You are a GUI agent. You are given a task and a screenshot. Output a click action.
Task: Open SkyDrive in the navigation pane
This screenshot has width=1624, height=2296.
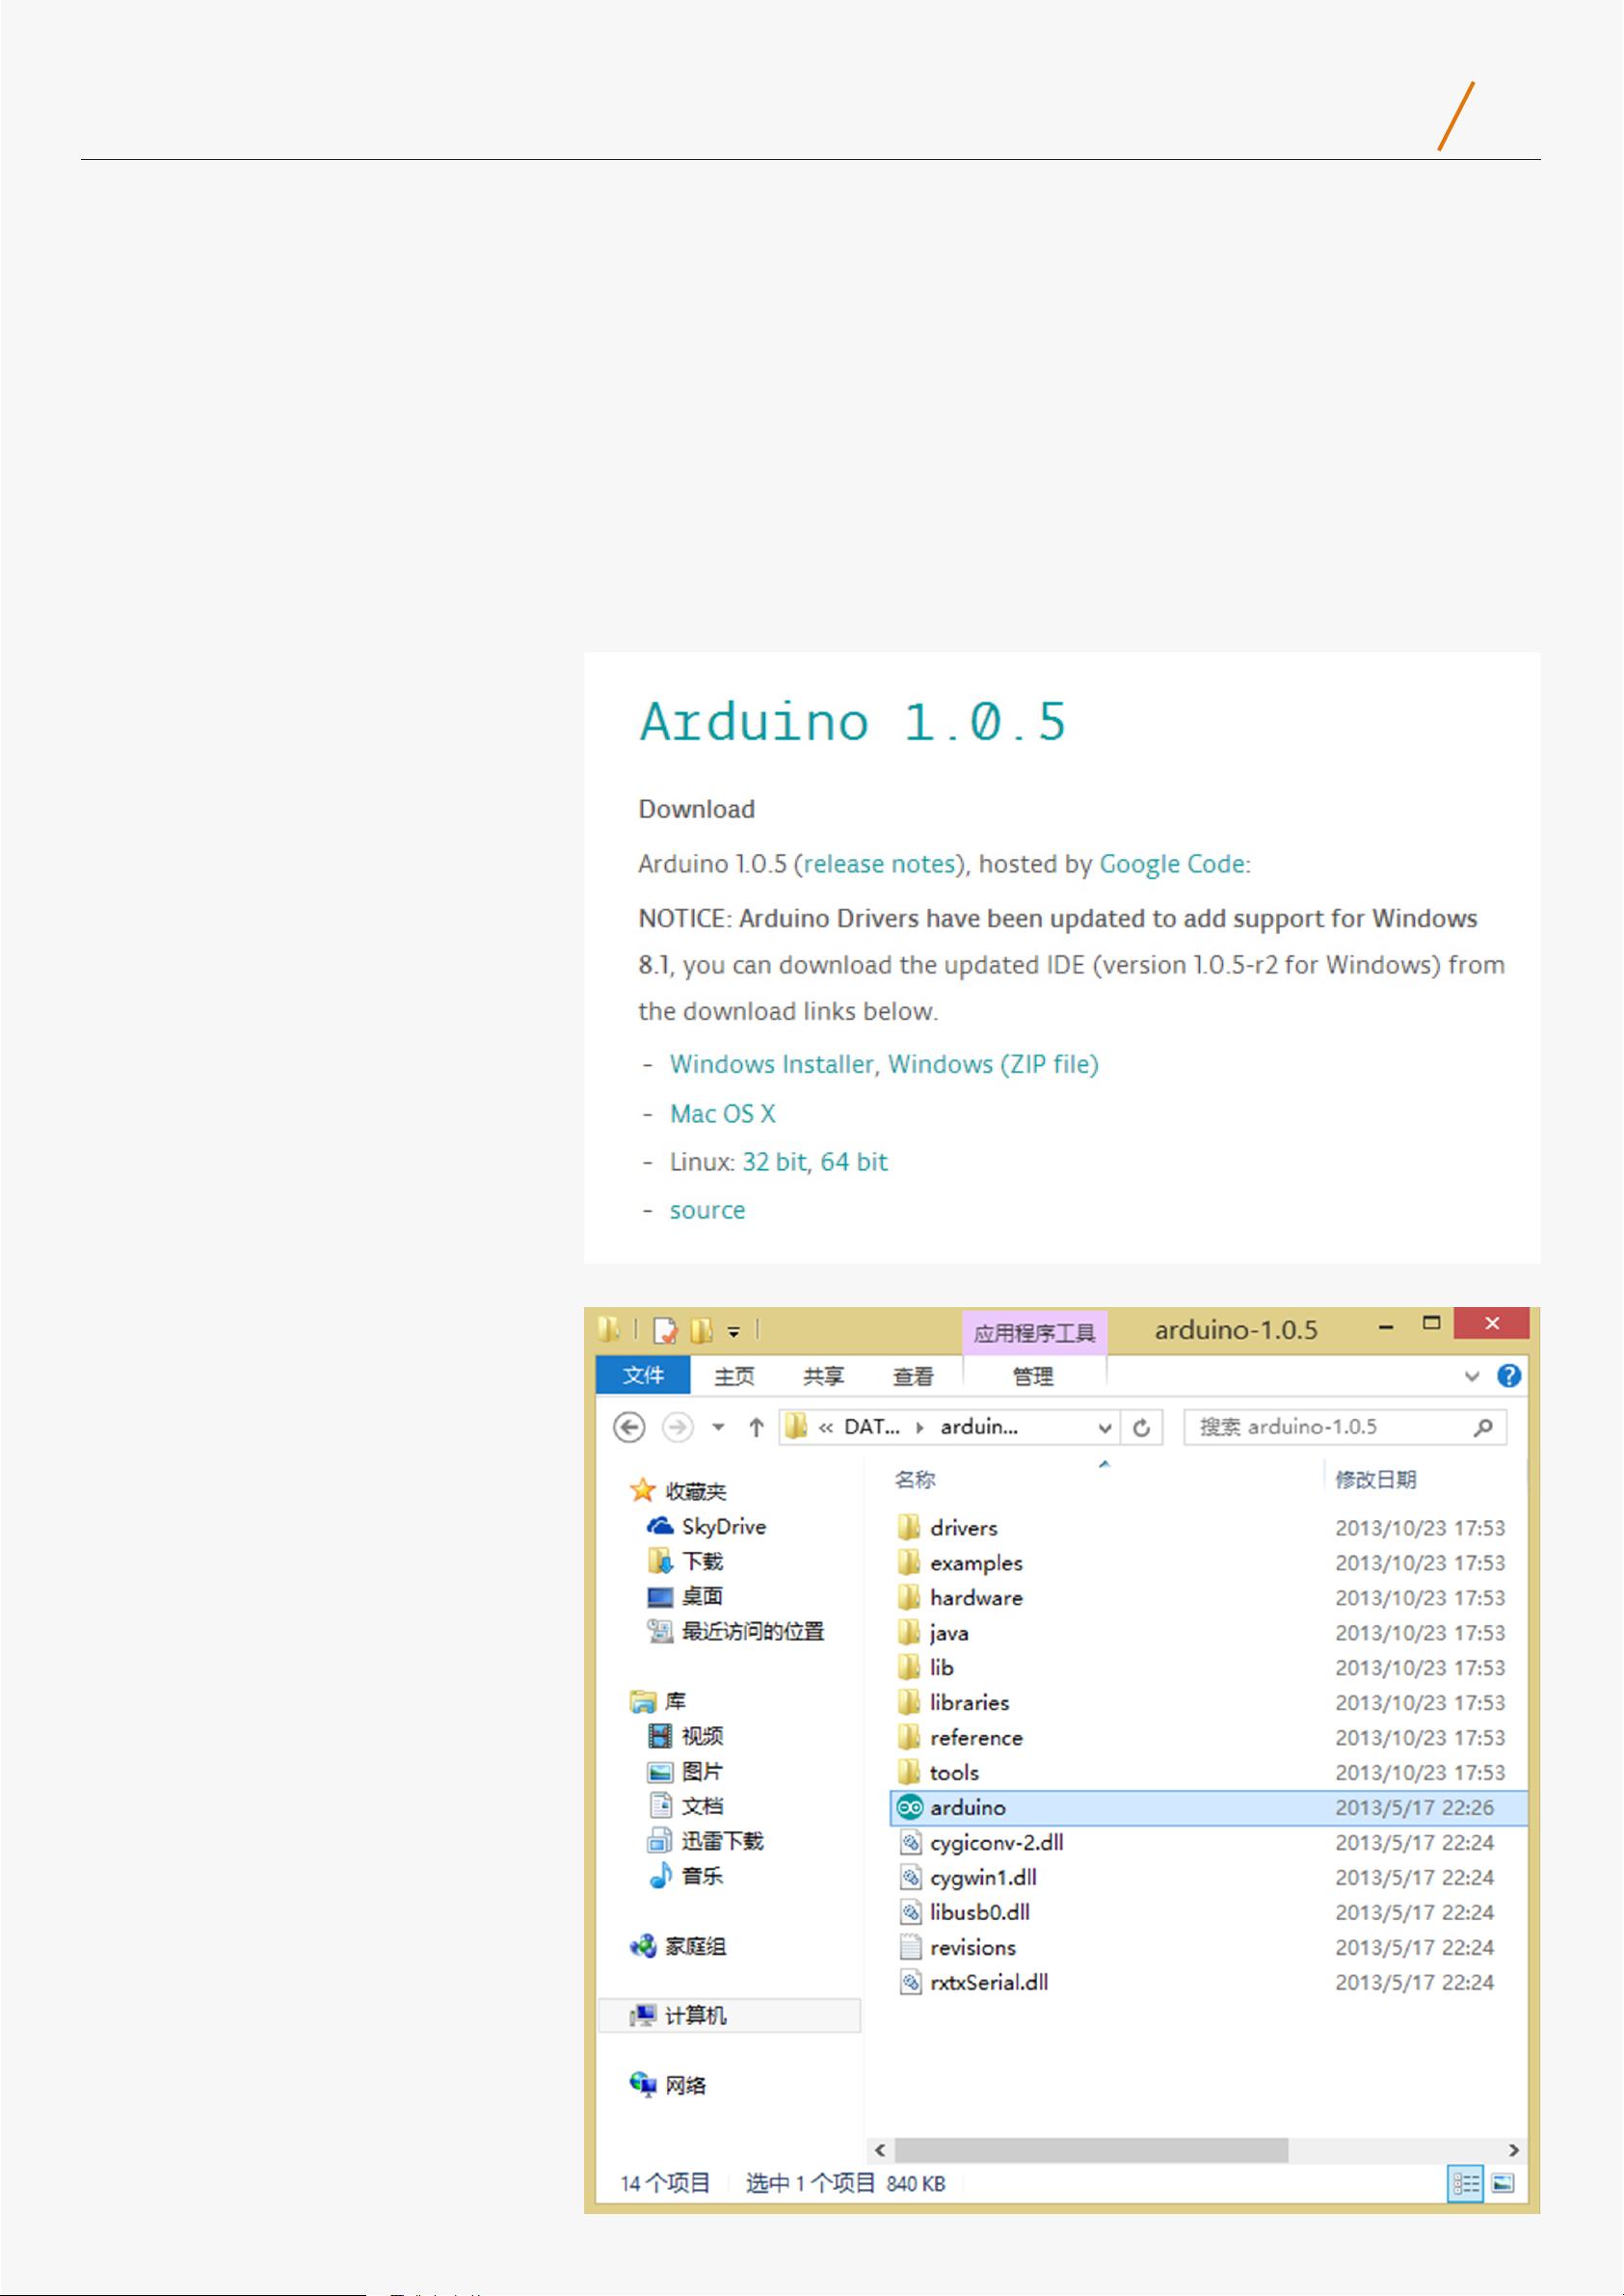pos(723,1526)
